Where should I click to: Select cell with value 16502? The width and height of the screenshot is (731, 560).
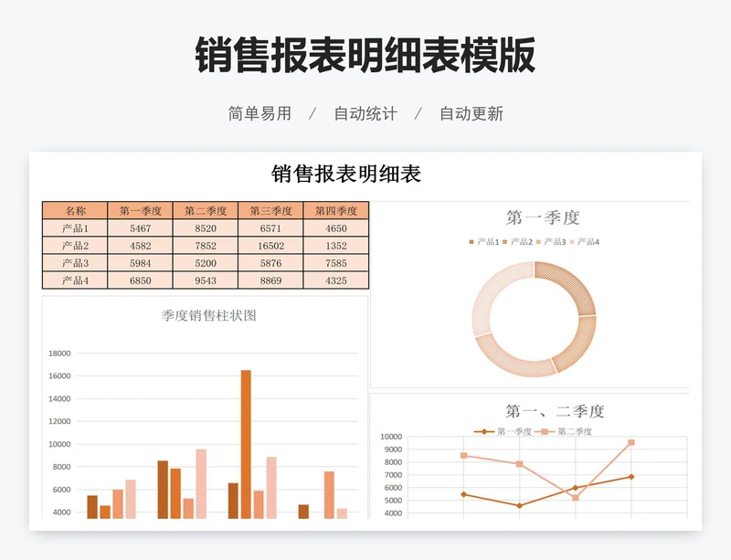point(270,246)
